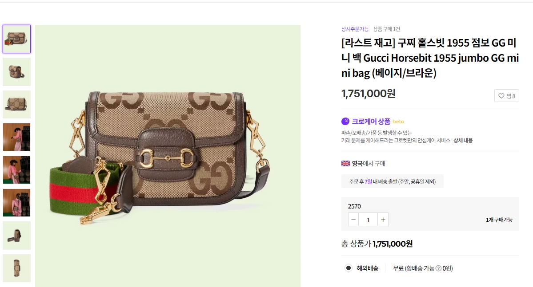Increase quantity with the plus button
The height and width of the screenshot is (287, 533).
(383, 220)
